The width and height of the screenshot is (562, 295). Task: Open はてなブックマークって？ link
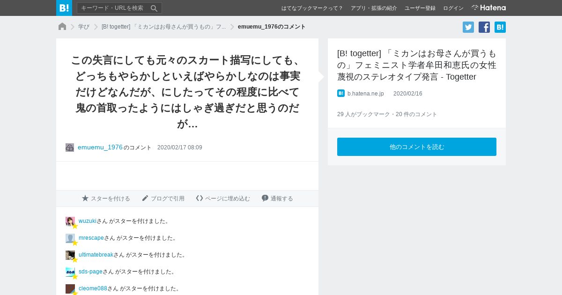pyautogui.click(x=312, y=8)
